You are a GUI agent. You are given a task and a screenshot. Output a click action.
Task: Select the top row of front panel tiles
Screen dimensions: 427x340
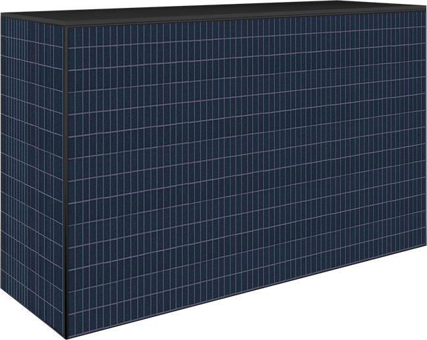pyautogui.click(x=243, y=30)
